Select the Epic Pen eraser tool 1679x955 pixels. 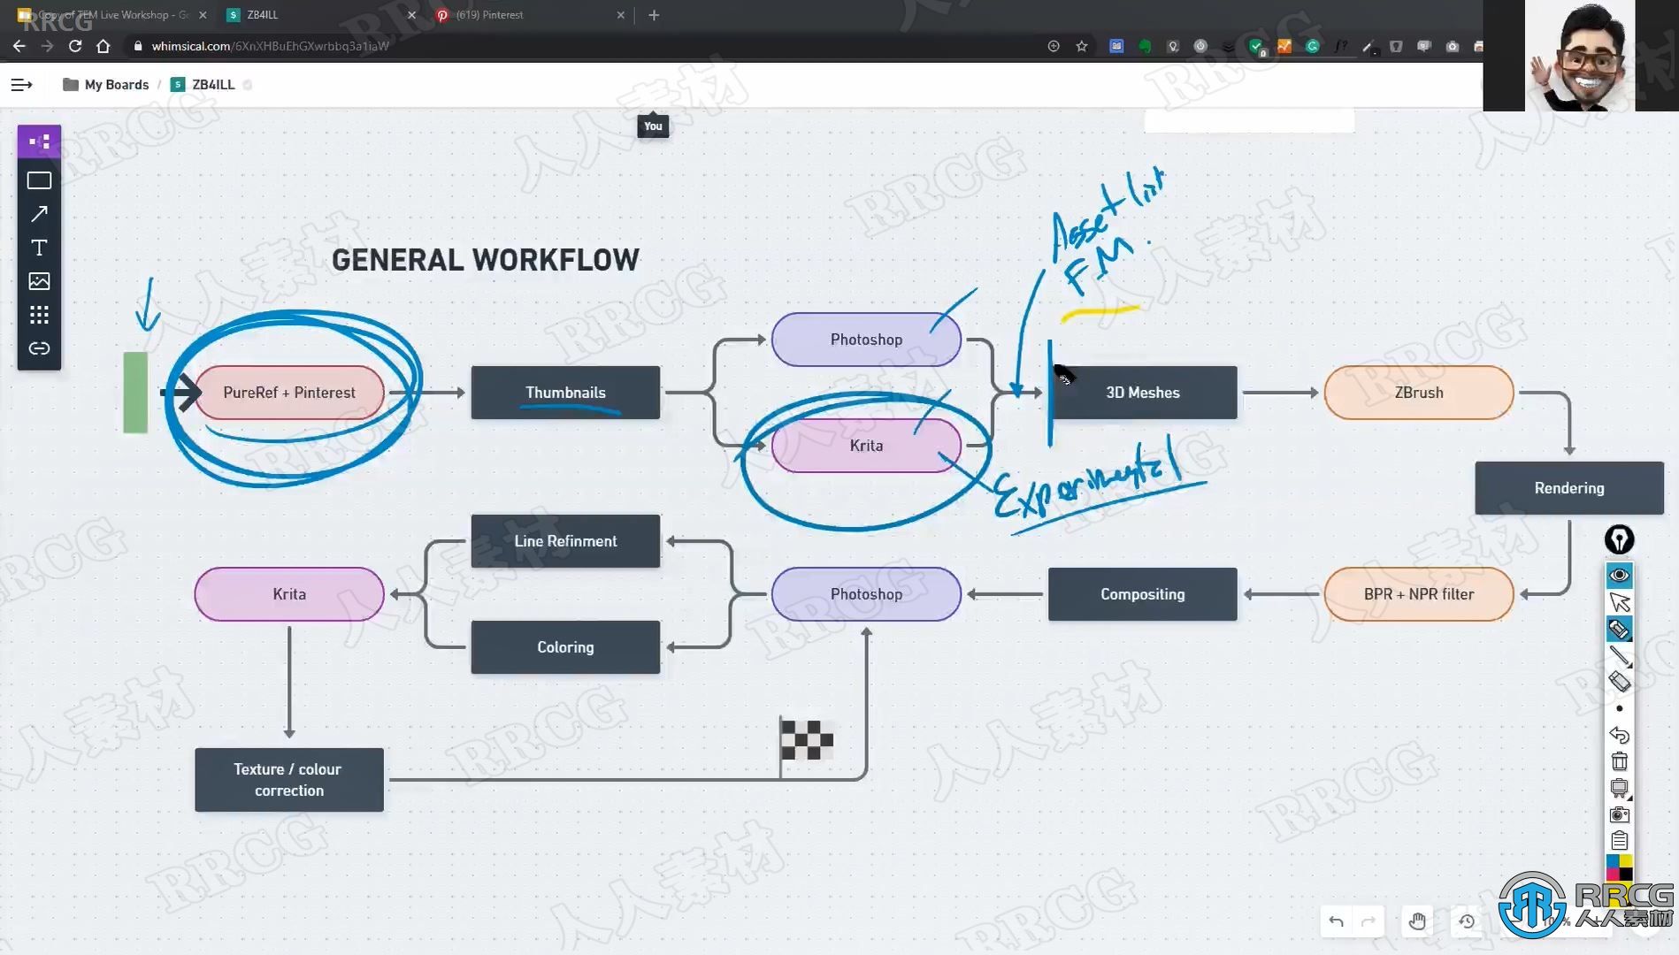point(1619,682)
